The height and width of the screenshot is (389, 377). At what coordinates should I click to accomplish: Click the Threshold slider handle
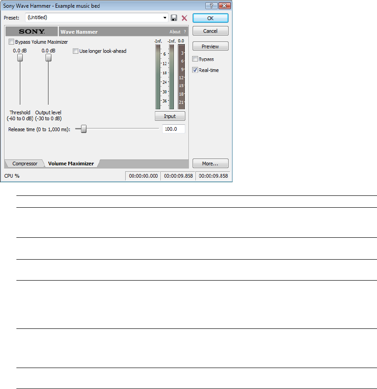point(20,57)
